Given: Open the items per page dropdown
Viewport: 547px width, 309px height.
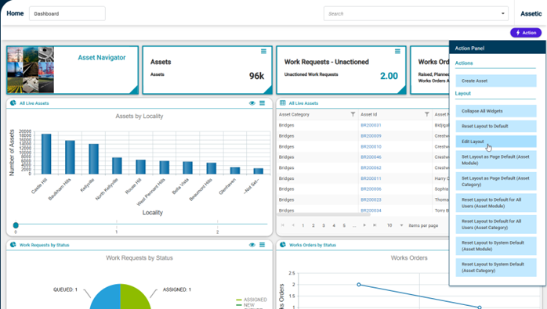Looking at the screenshot, I should (x=401, y=225).
